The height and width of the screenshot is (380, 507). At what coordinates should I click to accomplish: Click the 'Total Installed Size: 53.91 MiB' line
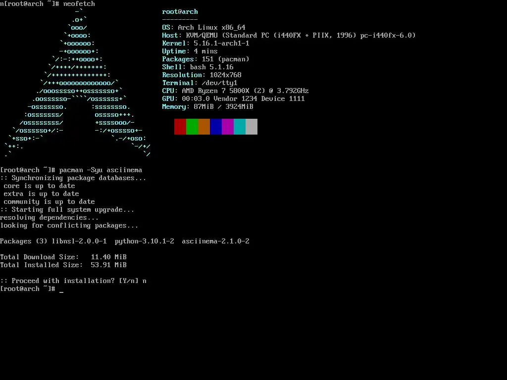pos(63,265)
